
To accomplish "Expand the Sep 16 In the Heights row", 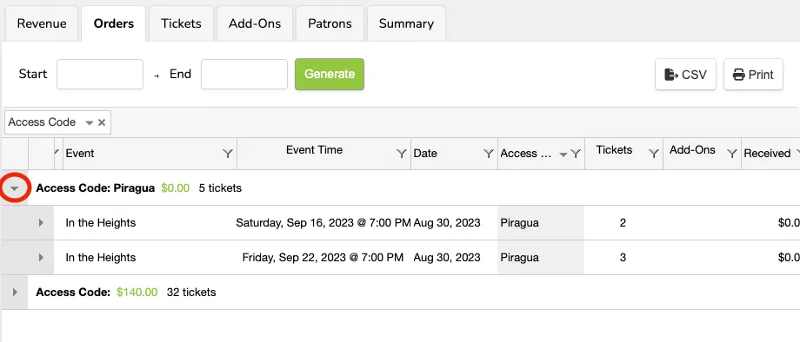I will 41,223.
